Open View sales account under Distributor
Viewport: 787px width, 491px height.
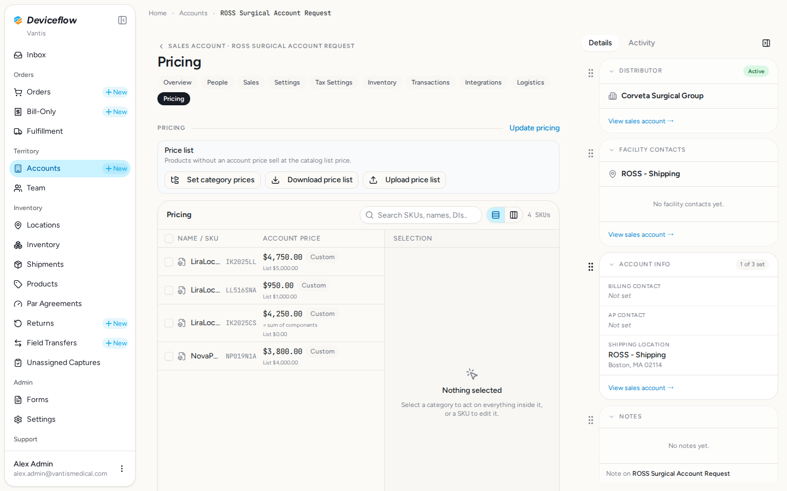(641, 121)
